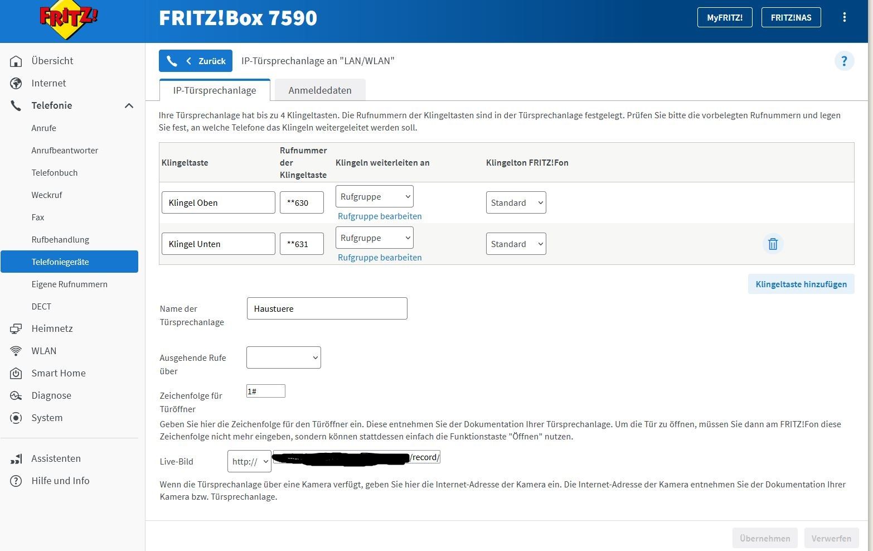Open Hilfe und Info
This screenshot has height=551, width=873.
coord(60,481)
